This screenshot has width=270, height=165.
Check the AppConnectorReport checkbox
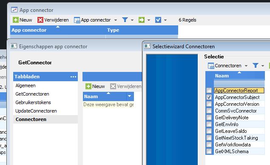[x=209, y=90]
